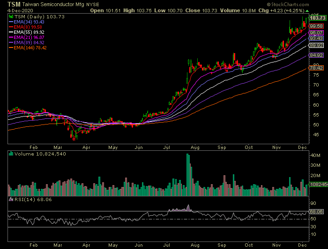Click the Aug label under the price chart
This screenshot has width=328, height=249.
point(195,148)
